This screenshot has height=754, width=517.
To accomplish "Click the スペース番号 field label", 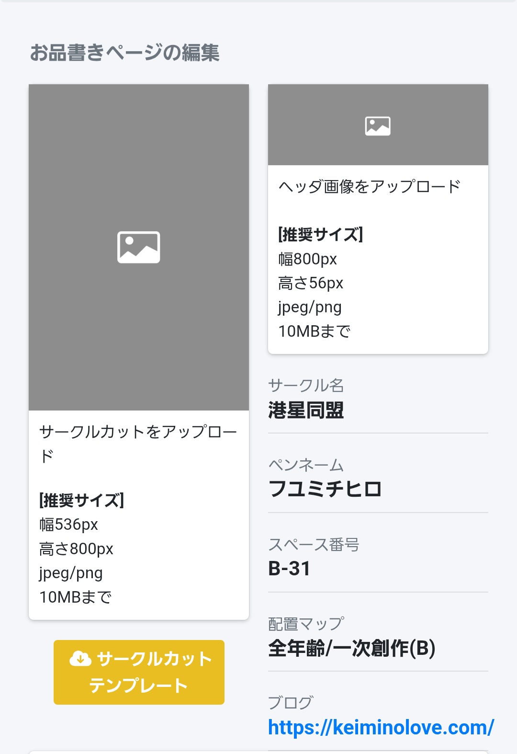I will [x=314, y=544].
